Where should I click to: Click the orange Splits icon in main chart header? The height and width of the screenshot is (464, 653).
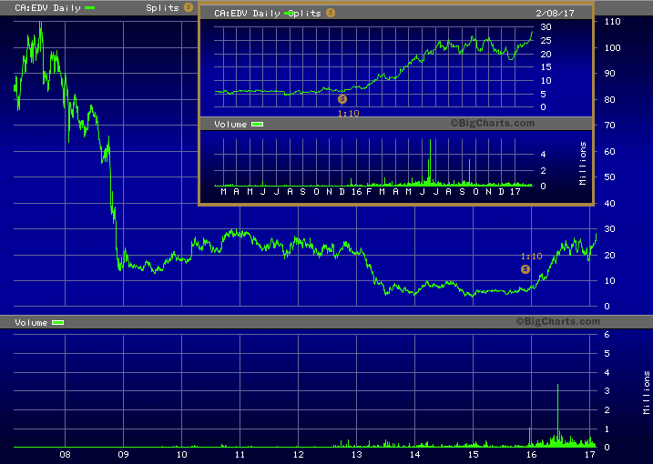(189, 7)
